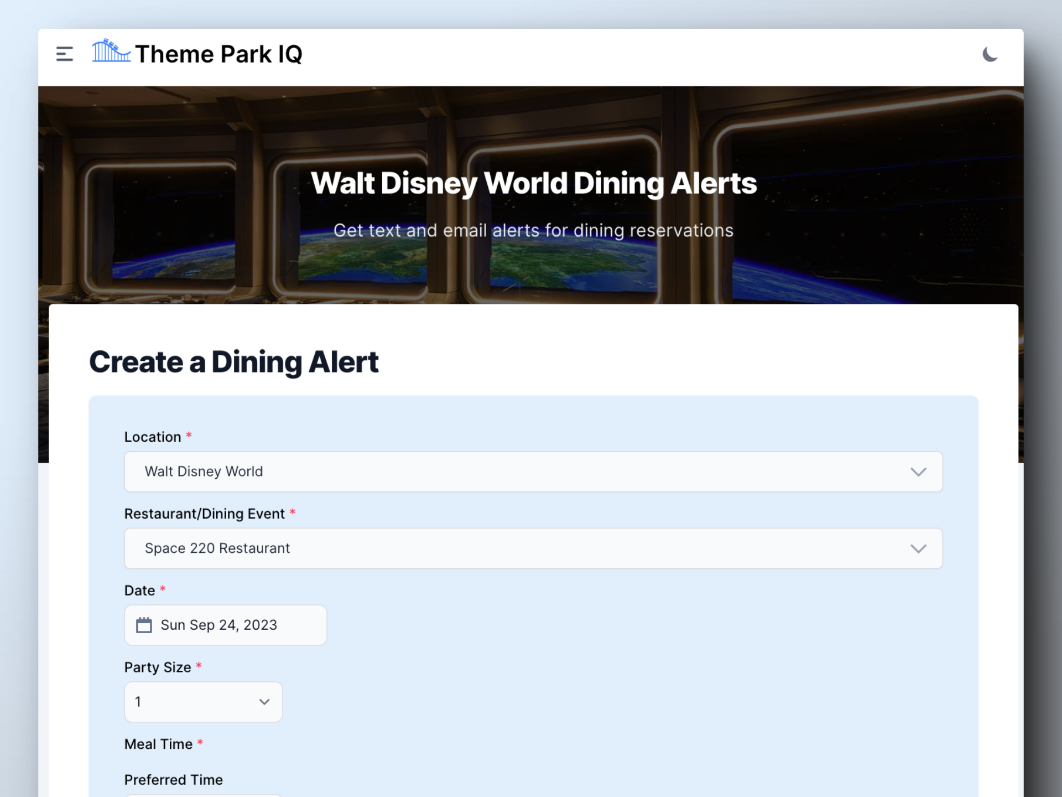Image resolution: width=1062 pixels, height=797 pixels.
Task: Click the 'Preferred Time' field label
Action: pyautogui.click(x=174, y=780)
